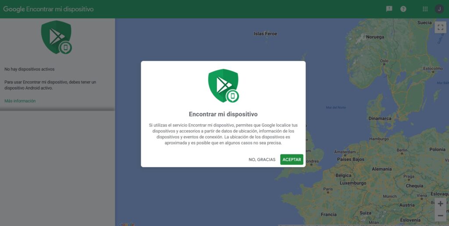Click the shield icon in the dialog
Screen dimensions: 449x226
(224, 86)
